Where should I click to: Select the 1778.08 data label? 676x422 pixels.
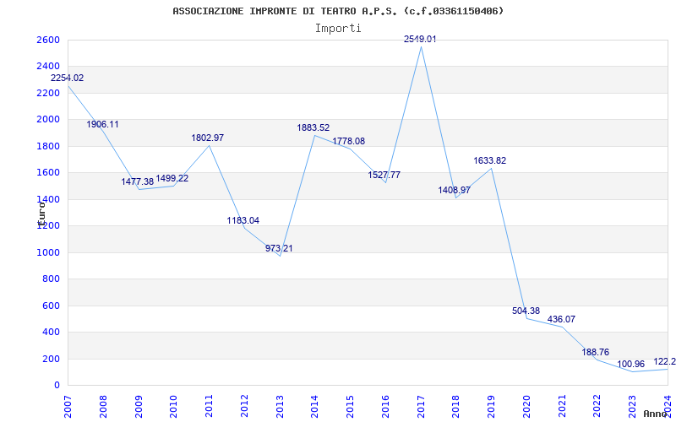pyautogui.click(x=349, y=141)
